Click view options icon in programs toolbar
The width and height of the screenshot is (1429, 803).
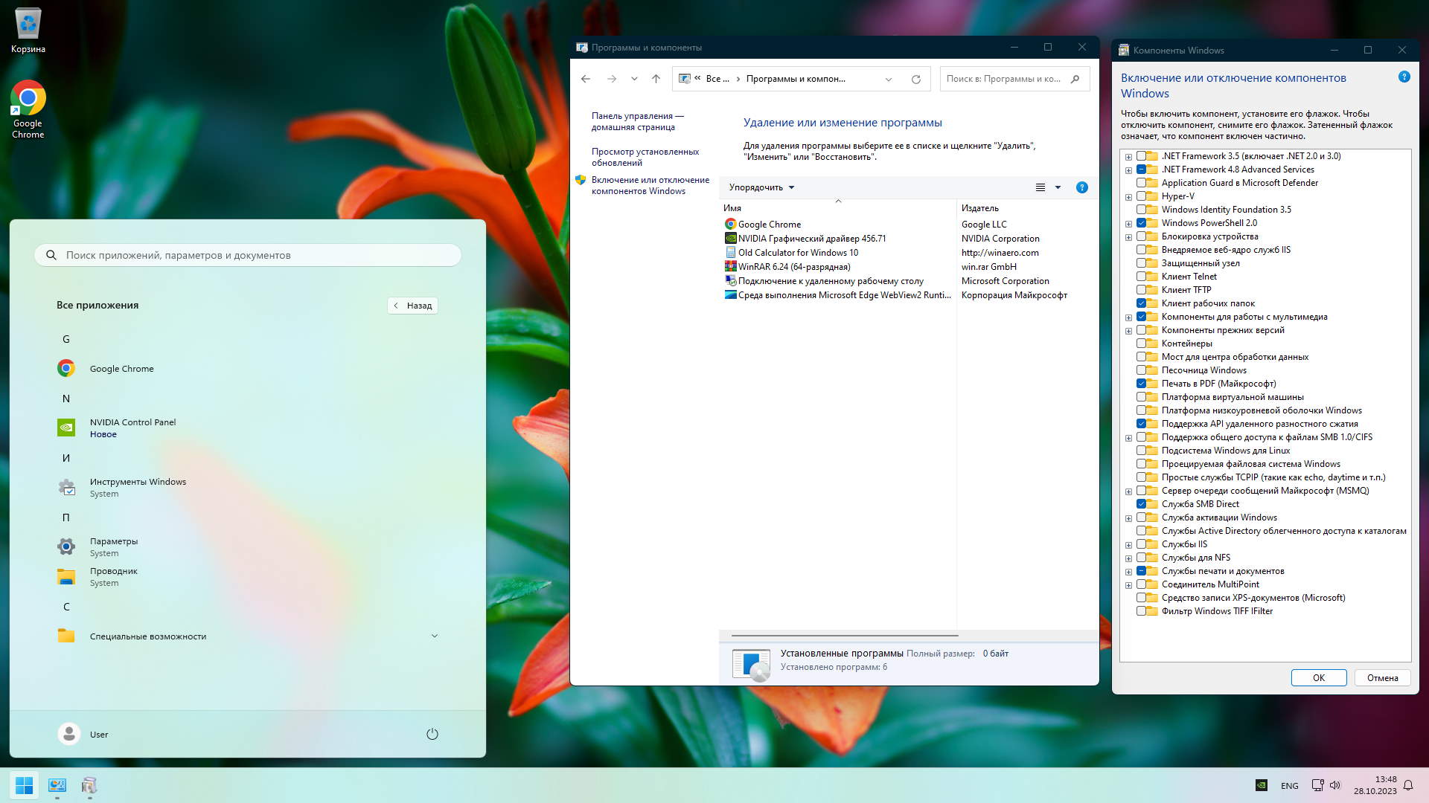pyautogui.click(x=1040, y=187)
